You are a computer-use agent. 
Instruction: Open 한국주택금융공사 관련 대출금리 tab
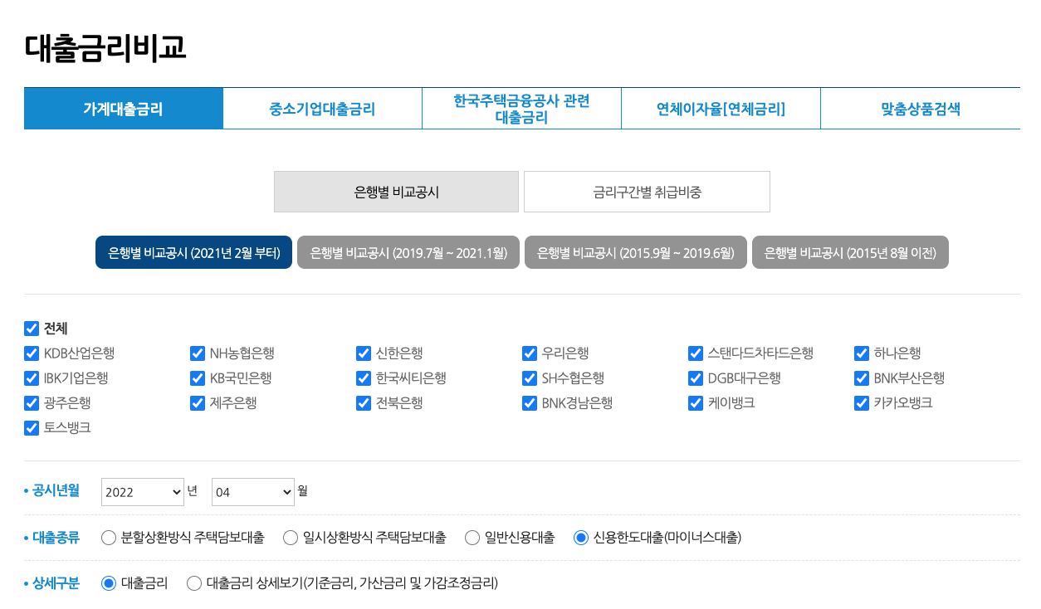(x=521, y=109)
